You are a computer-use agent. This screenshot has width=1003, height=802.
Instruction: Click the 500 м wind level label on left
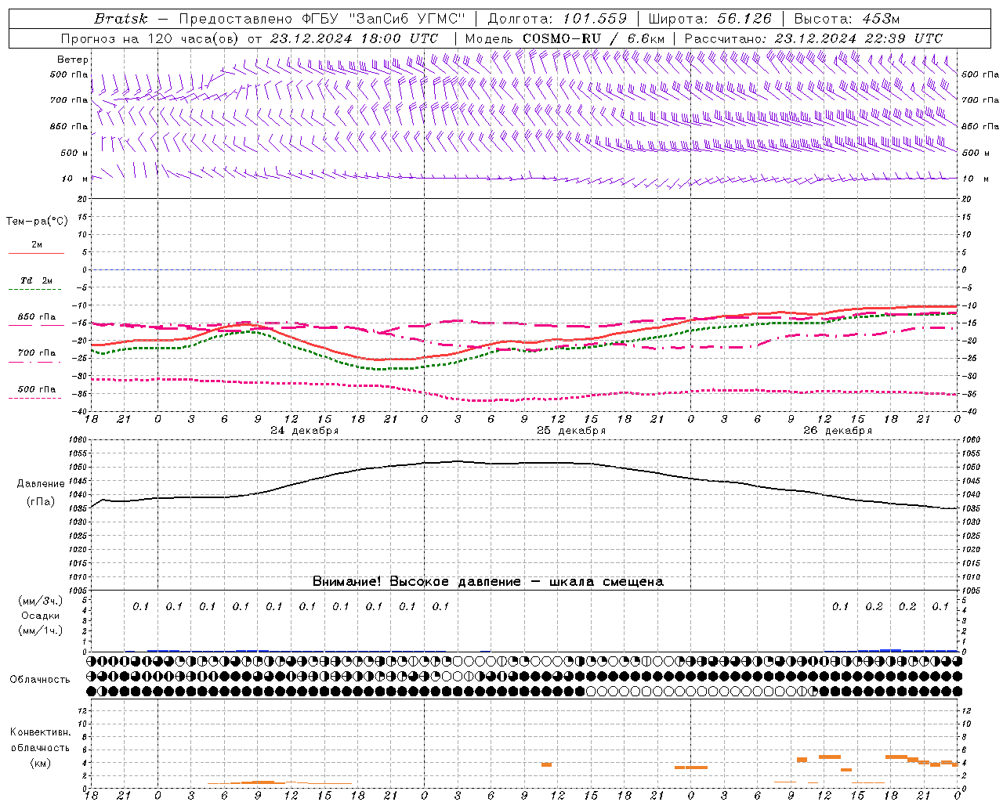pos(74,153)
